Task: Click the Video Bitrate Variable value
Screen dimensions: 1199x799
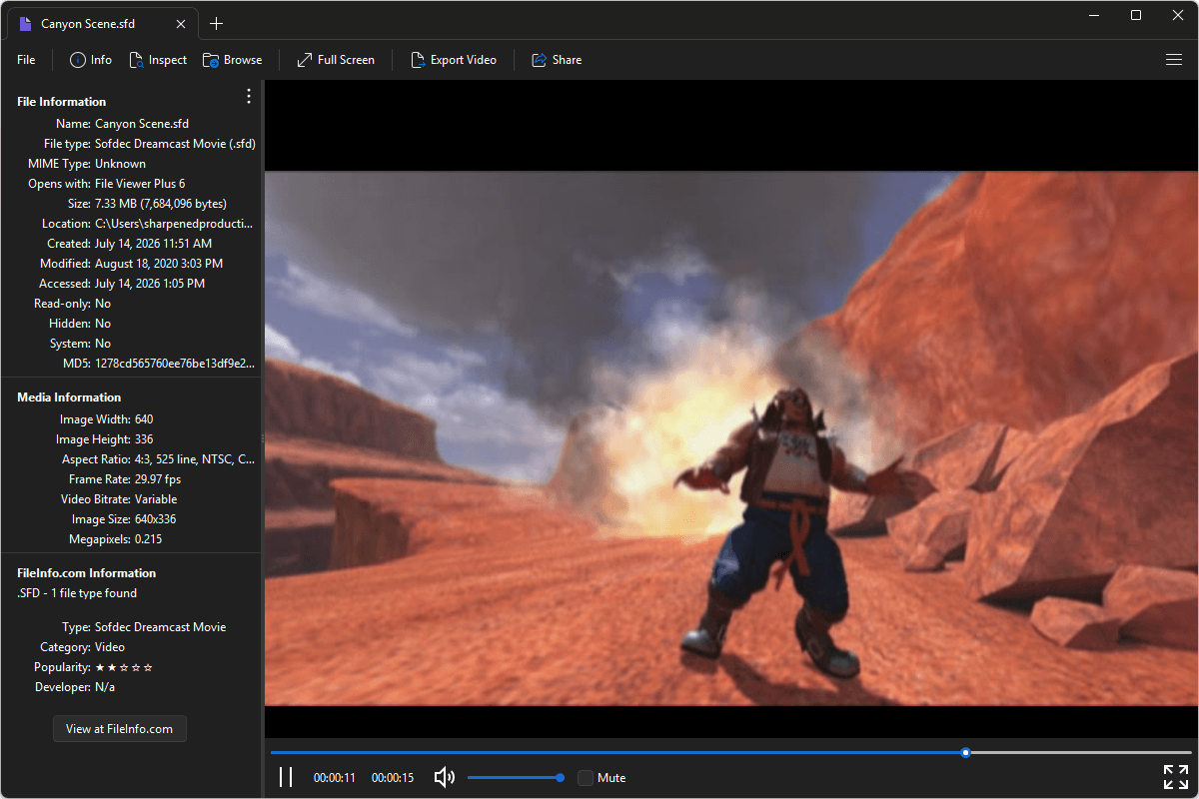Action: click(156, 499)
